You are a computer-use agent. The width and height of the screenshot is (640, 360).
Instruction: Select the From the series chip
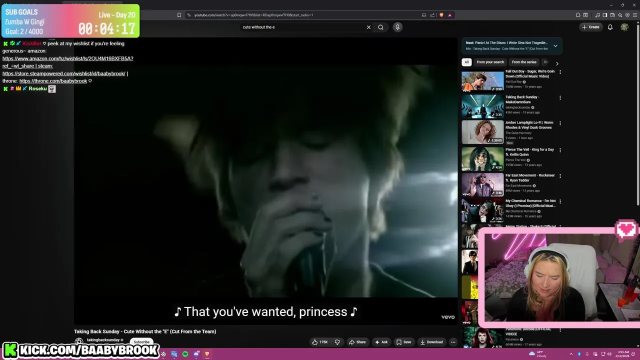click(524, 62)
